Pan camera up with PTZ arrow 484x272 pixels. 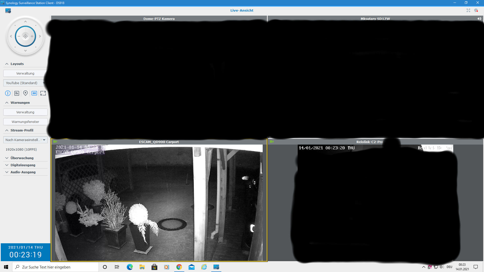(x=25, y=22)
